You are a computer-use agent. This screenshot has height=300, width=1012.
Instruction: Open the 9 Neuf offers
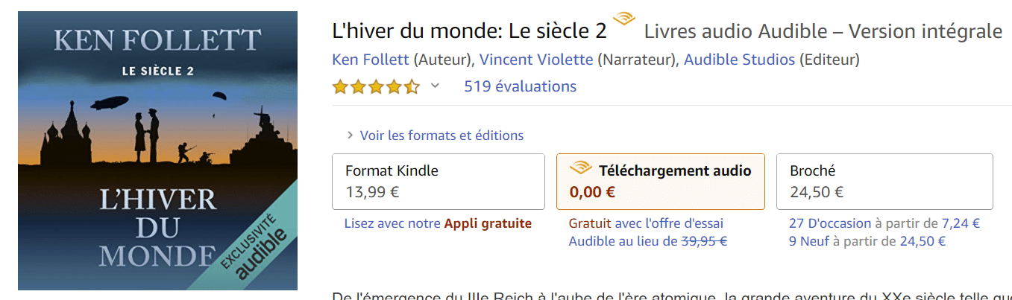(809, 241)
